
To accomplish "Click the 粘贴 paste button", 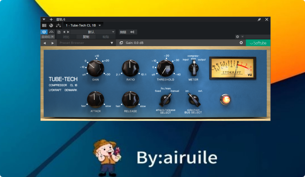I will tap(106, 37).
